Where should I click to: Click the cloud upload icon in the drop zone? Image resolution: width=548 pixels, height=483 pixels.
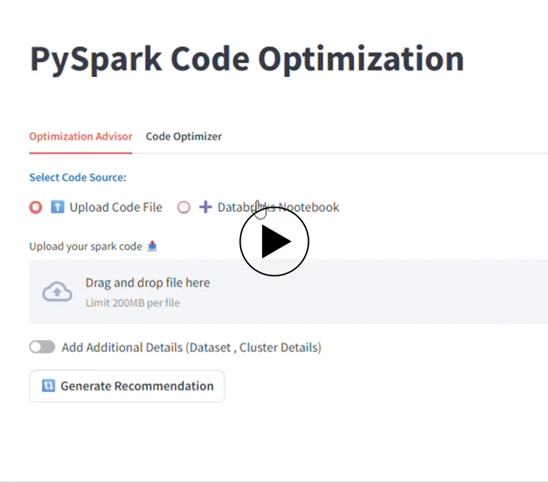click(57, 292)
